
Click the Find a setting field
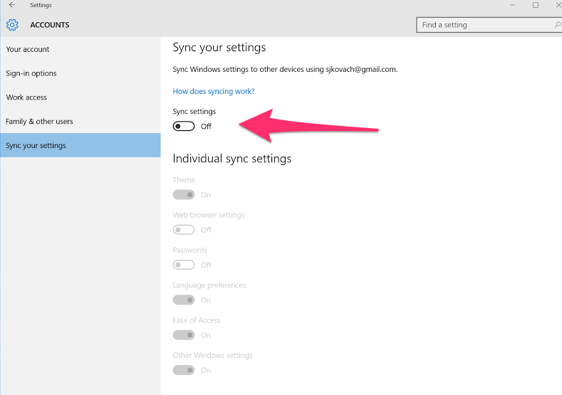pos(489,25)
